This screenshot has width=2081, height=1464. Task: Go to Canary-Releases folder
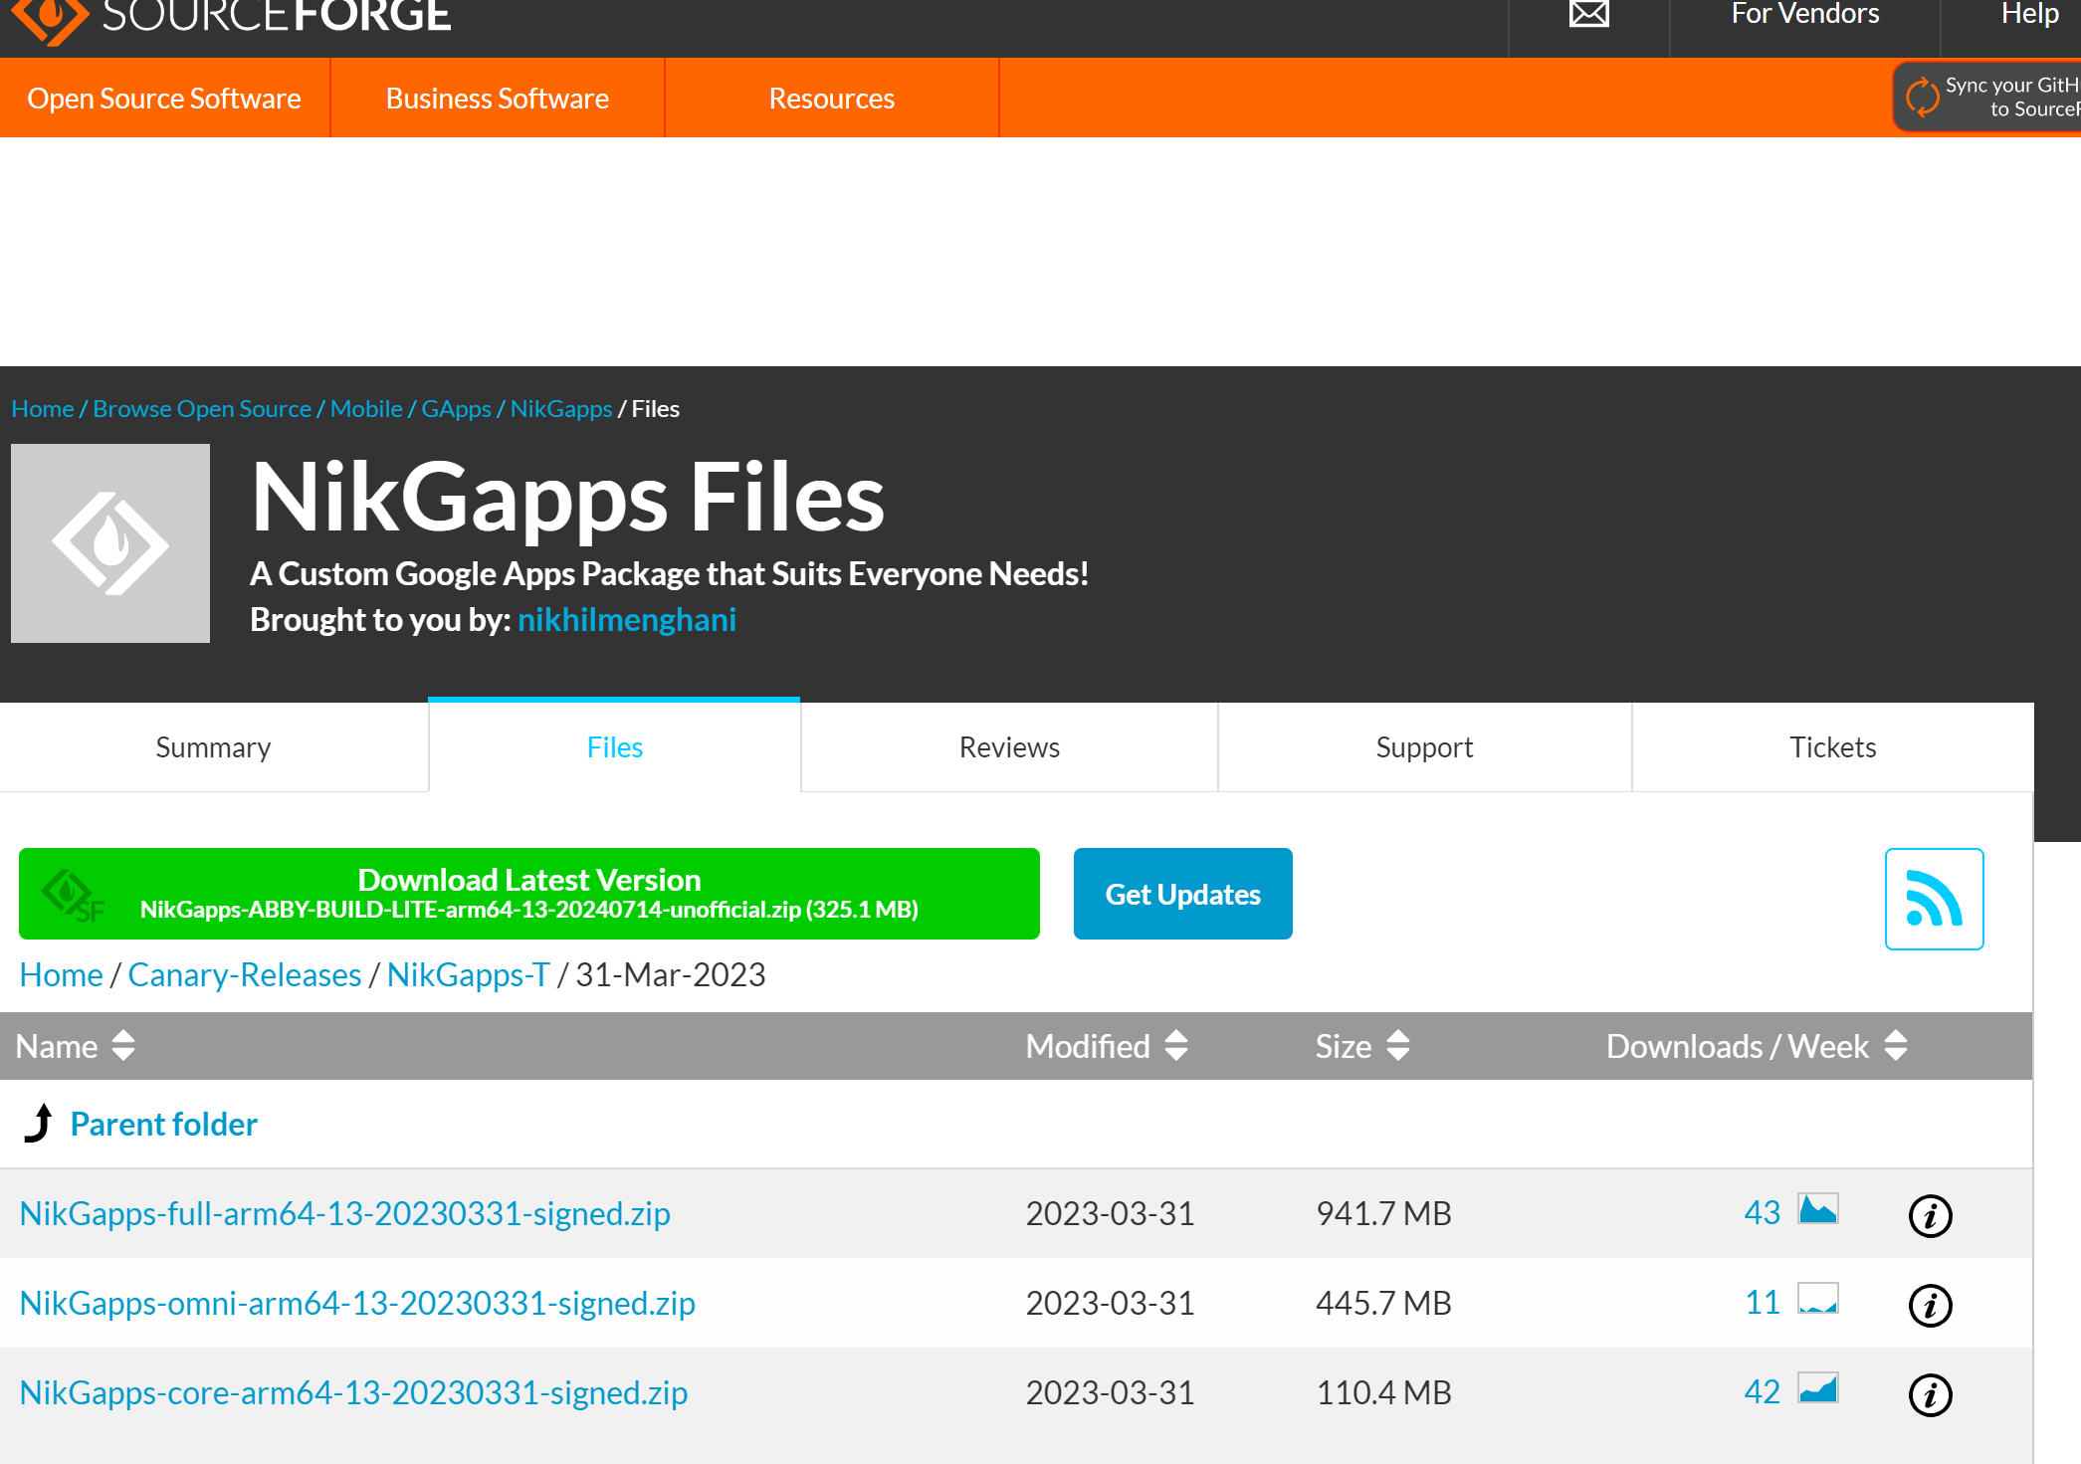click(245, 974)
